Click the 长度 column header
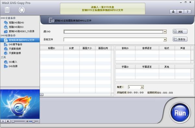The height and width of the screenshot is (128, 195). [71, 48]
